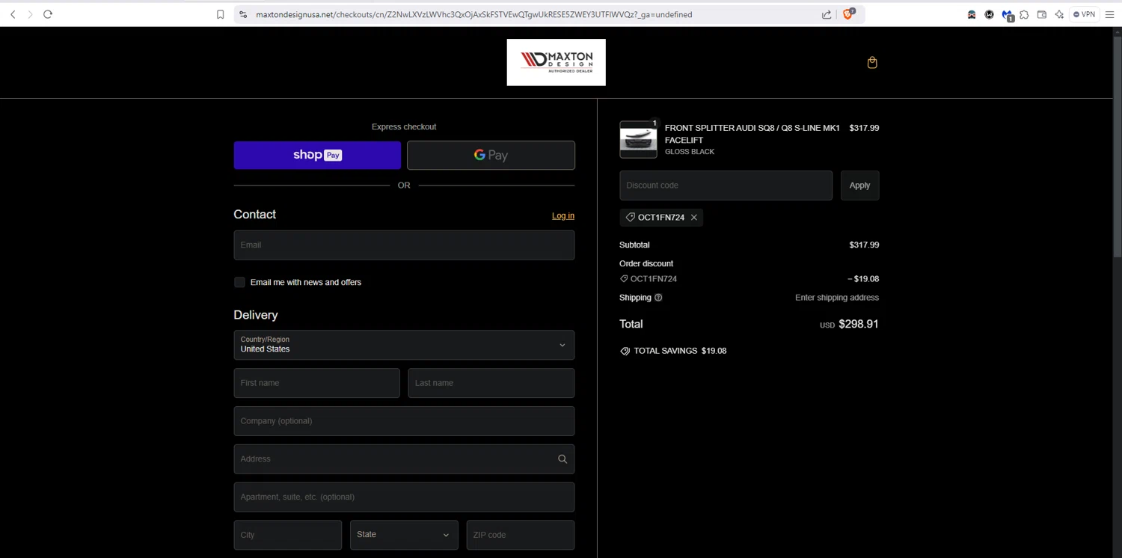The image size is (1122, 558).
Task: Check Email me with news and offers
Action: pos(239,282)
